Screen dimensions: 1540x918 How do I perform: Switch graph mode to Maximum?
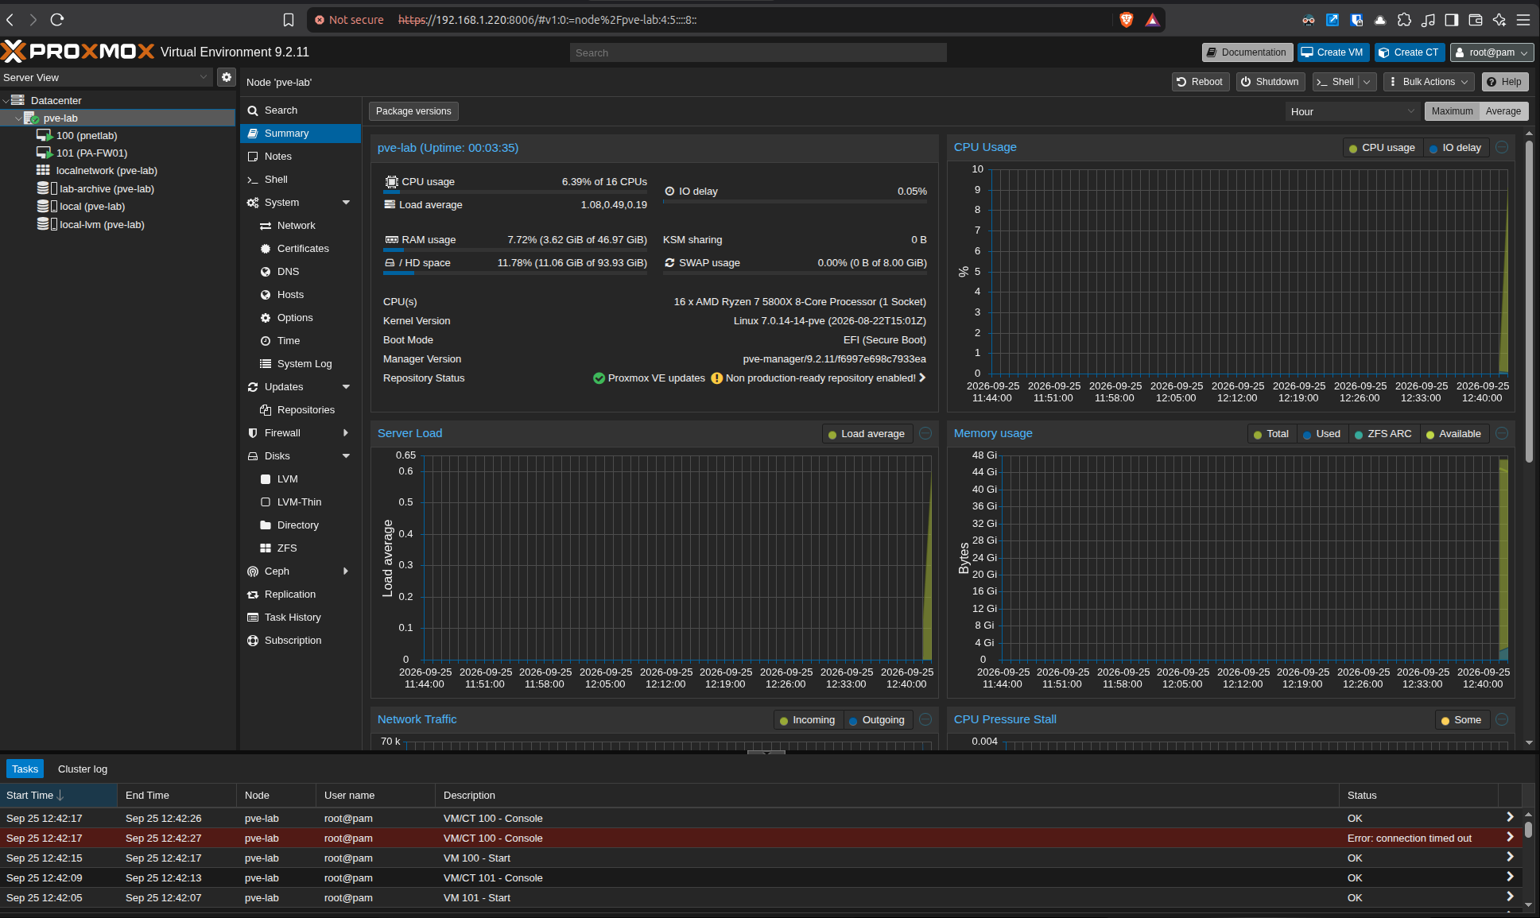pos(1452,111)
